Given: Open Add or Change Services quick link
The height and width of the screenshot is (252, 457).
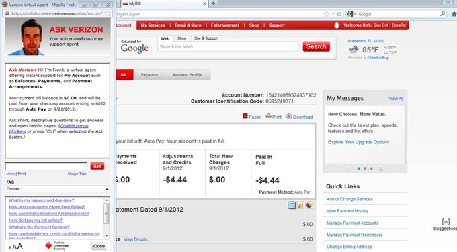Looking at the screenshot, I should click(349, 199).
